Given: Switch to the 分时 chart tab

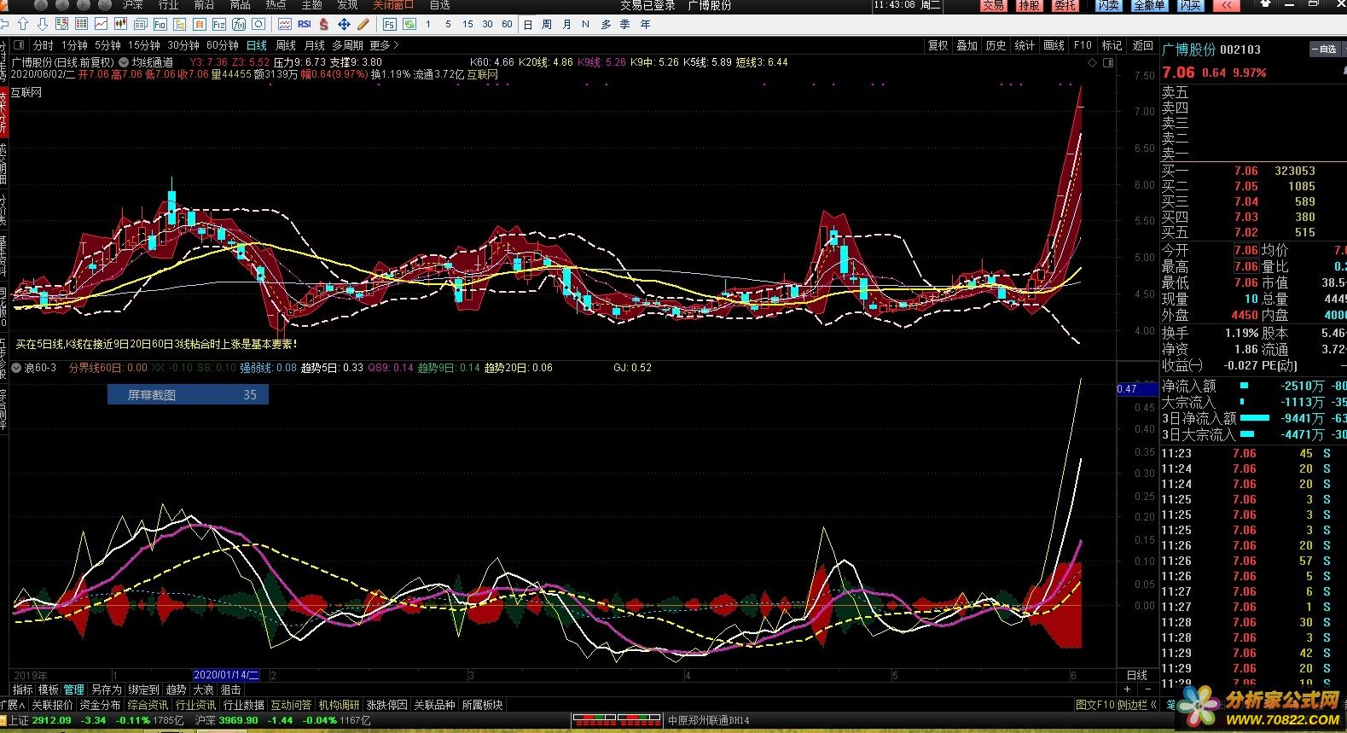Looking at the screenshot, I should 44,45.
